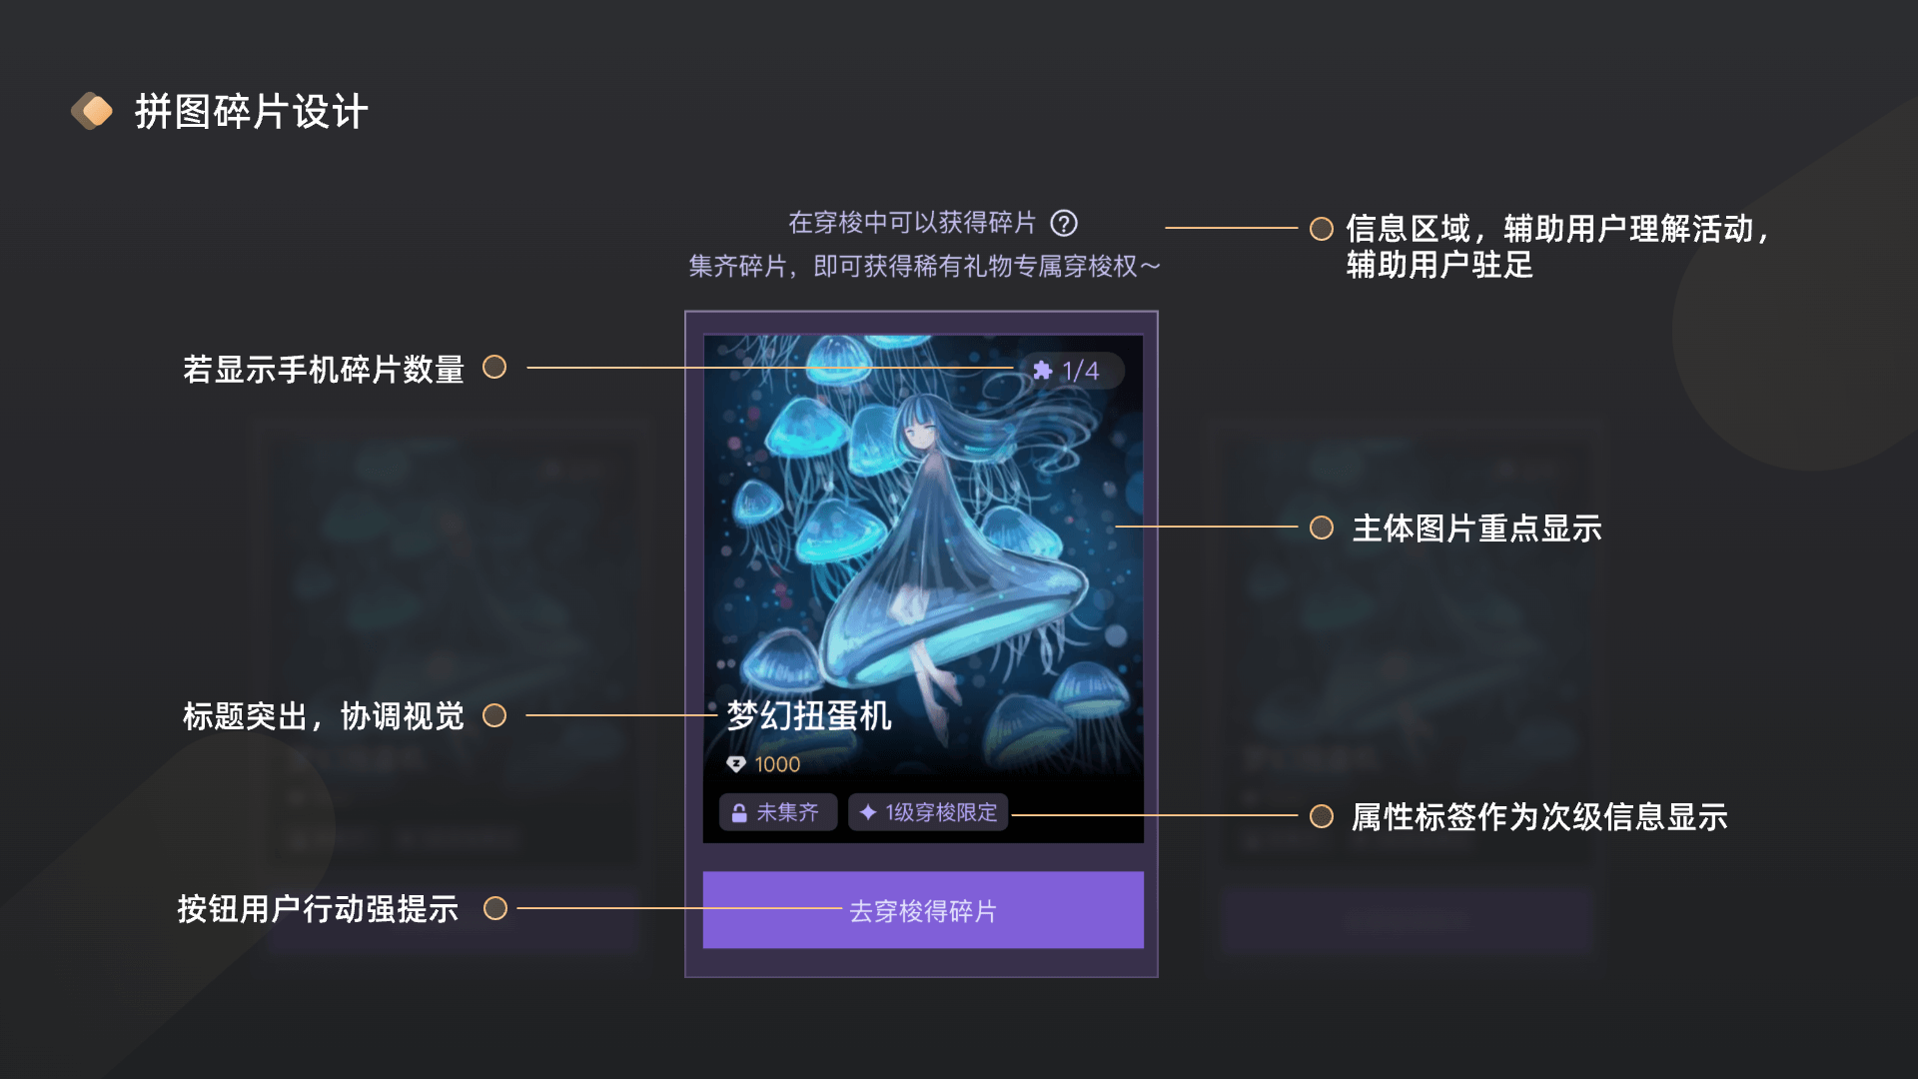1918x1079 pixels.
Task: Click the circle marker beside 若显示手机碎片数量
Action: point(494,368)
